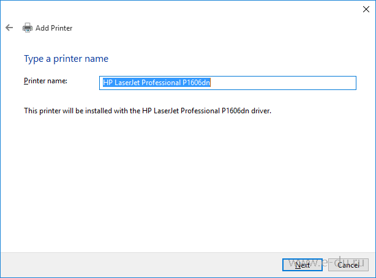
Task: Click the empty title bar area of the dialog
Action: tap(184, 9)
